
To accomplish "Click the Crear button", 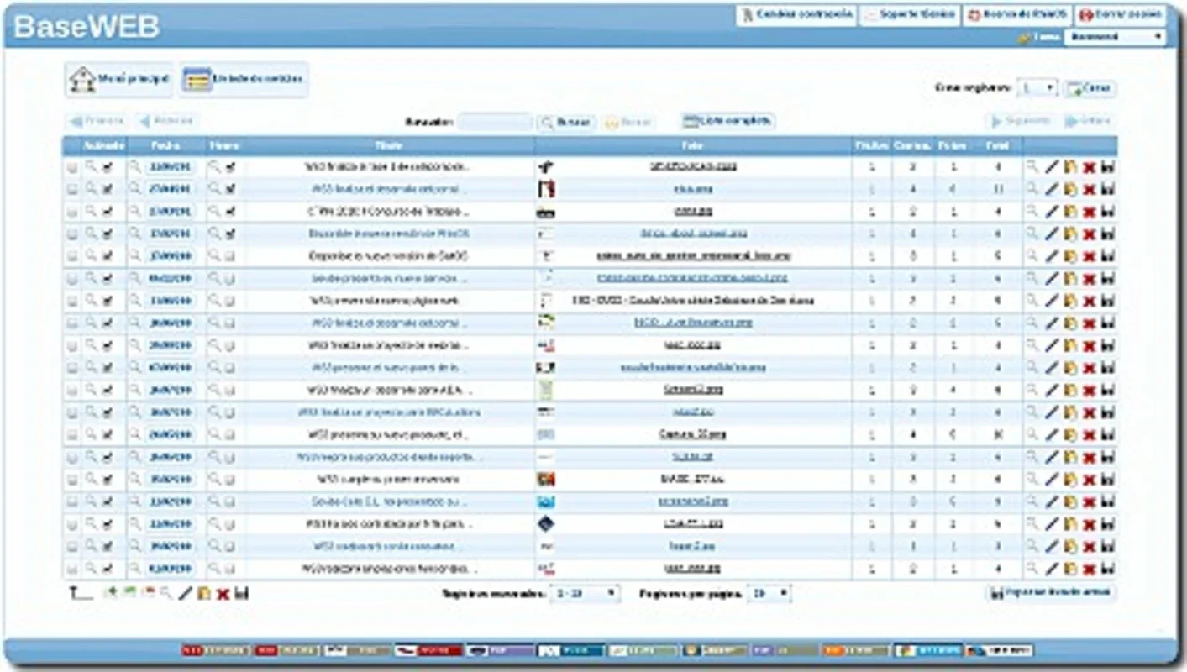I will click(1090, 87).
